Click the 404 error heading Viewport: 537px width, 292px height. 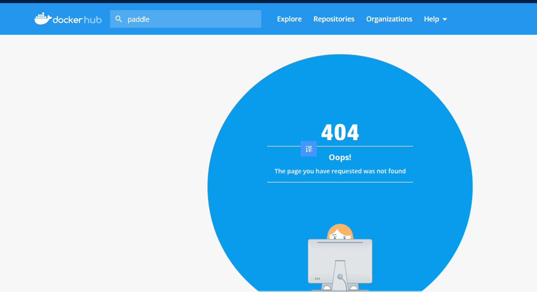coord(339,132)
